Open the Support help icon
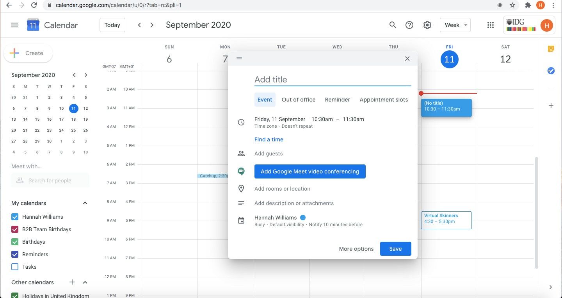Screen dimensions: 562x298 pos(409,25)
